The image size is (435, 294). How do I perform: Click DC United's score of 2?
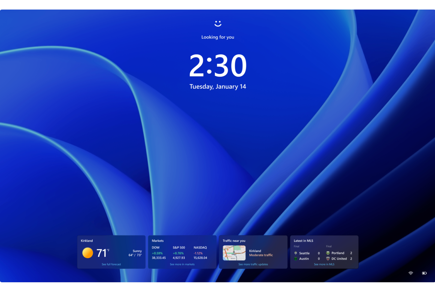(x=351, y=259)
